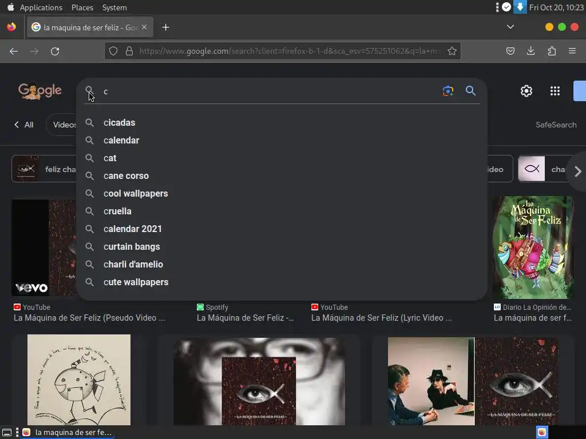586x439 pixels.
Task: Click the Apple logo in top panel
Action: (x=10, y=7)
